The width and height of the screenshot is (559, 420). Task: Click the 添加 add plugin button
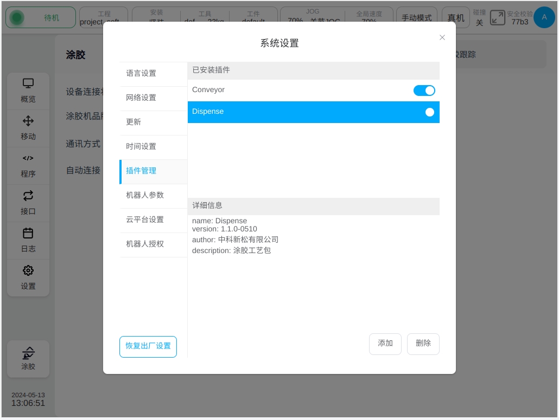tap(385, 344)
